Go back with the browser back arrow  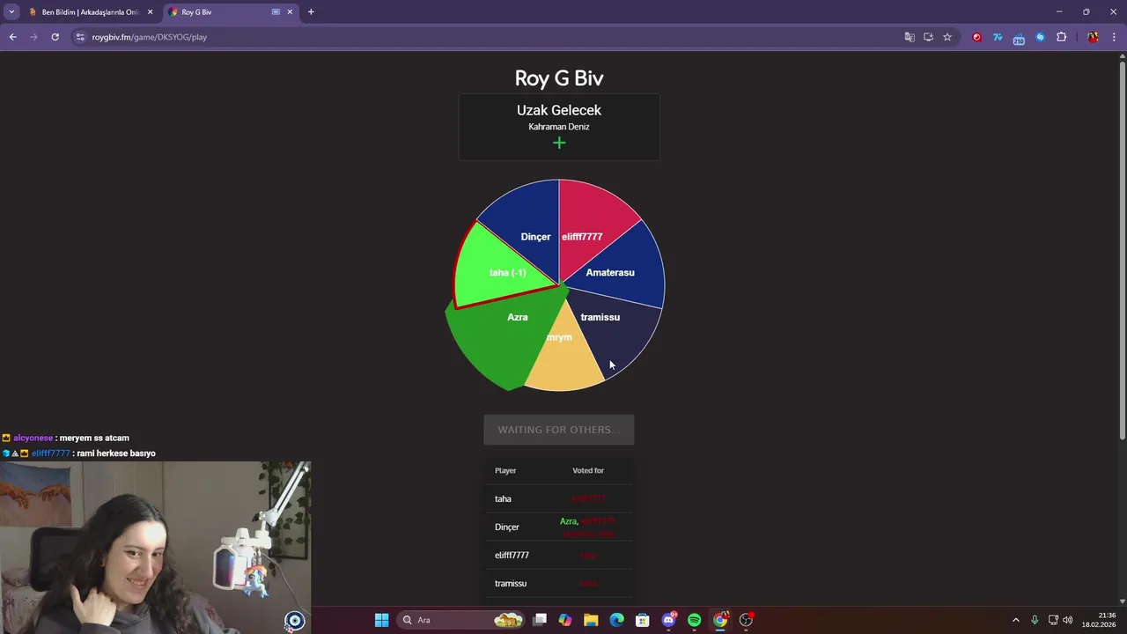(12, 37)
